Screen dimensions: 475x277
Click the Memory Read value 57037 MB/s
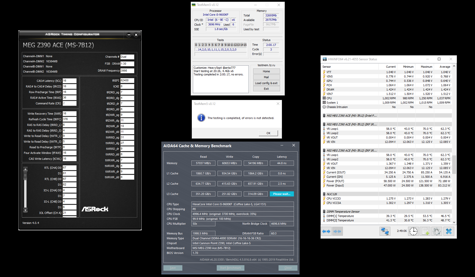point(203,163)
